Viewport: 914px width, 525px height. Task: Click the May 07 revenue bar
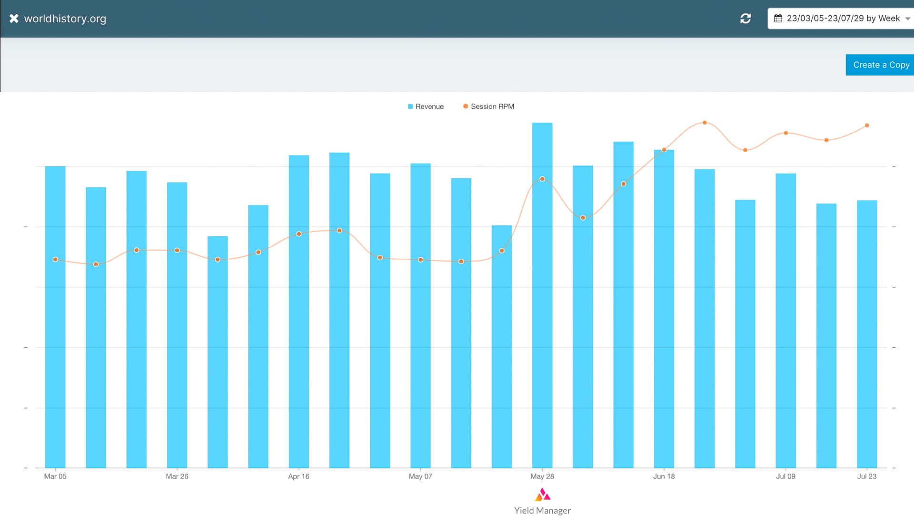click(421, 316)
